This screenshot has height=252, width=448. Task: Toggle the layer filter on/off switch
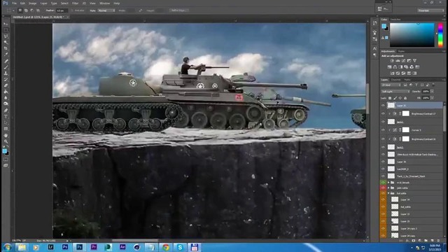point(433,85)
